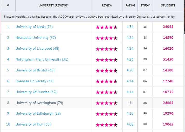Viewport: 185px width, 132px height.
Task: Select the 4.34 rating for Leeds
Action: pyautogui.click(x=130, y=27)
